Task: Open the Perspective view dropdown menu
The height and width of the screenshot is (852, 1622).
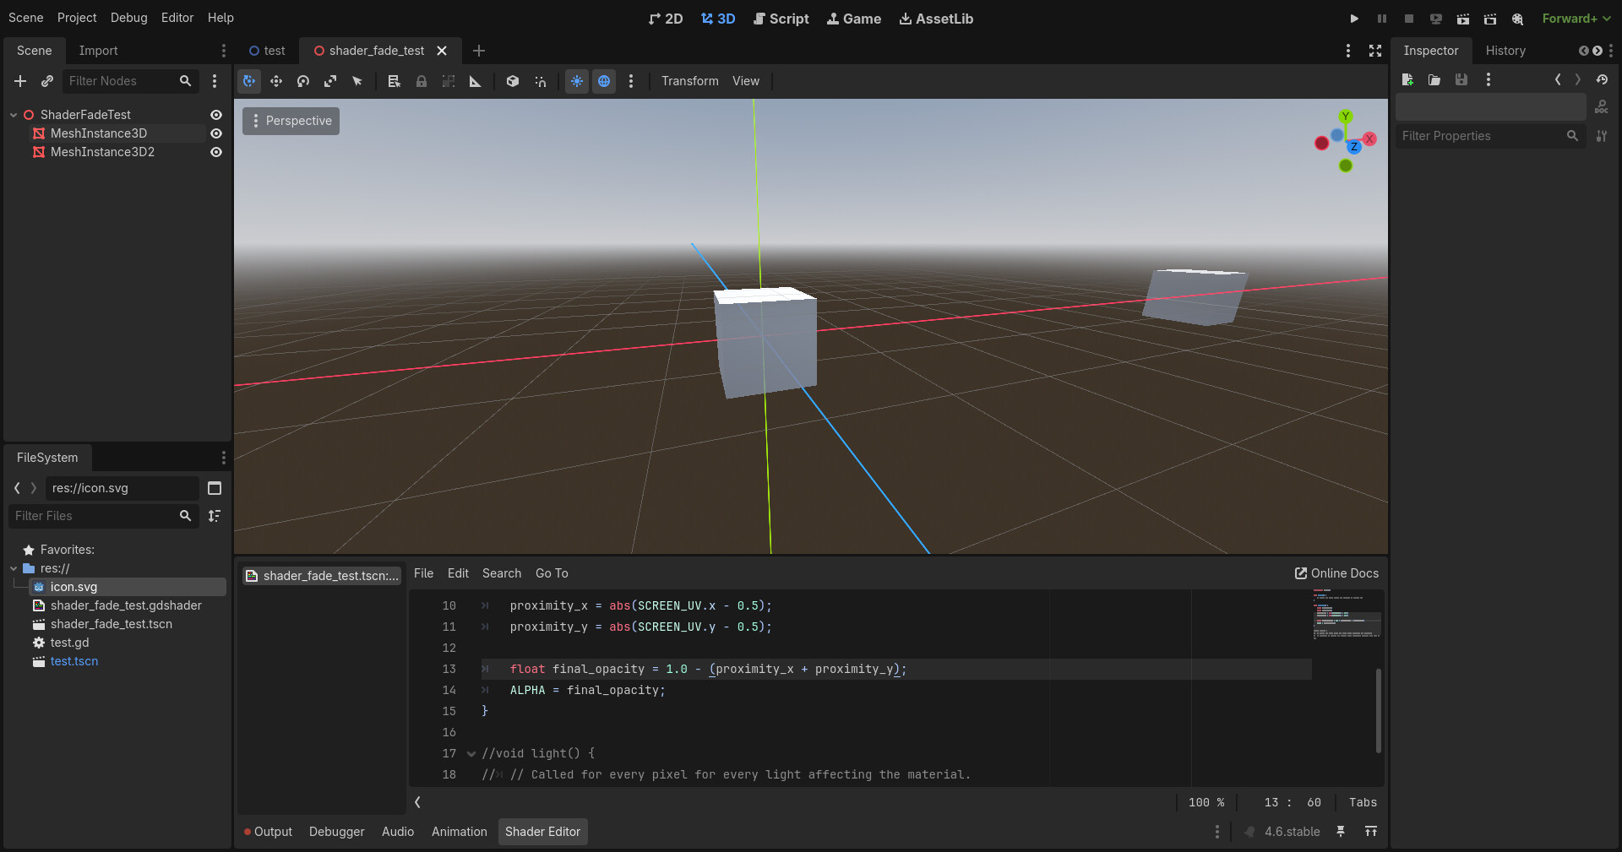Action: click(x=291, y=121)
